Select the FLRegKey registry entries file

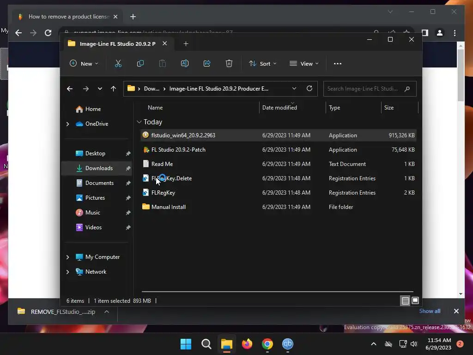tap(278, 192)
